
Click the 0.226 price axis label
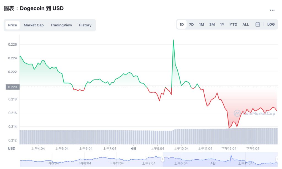tap(12, 45)
